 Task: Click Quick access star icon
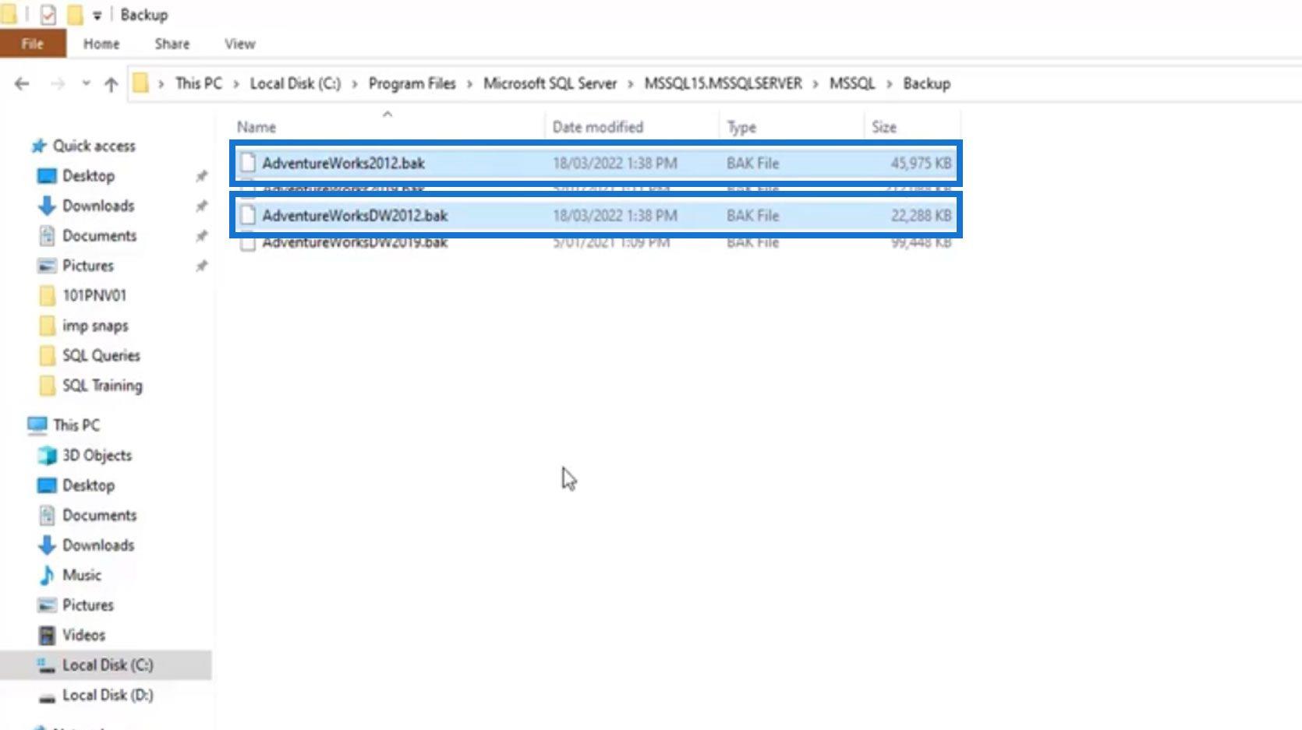click(x=38, y=146)
